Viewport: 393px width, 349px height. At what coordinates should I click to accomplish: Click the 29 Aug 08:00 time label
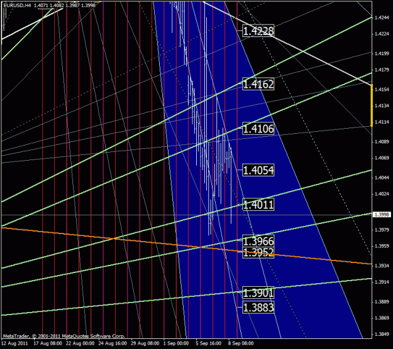pos(145,343)
